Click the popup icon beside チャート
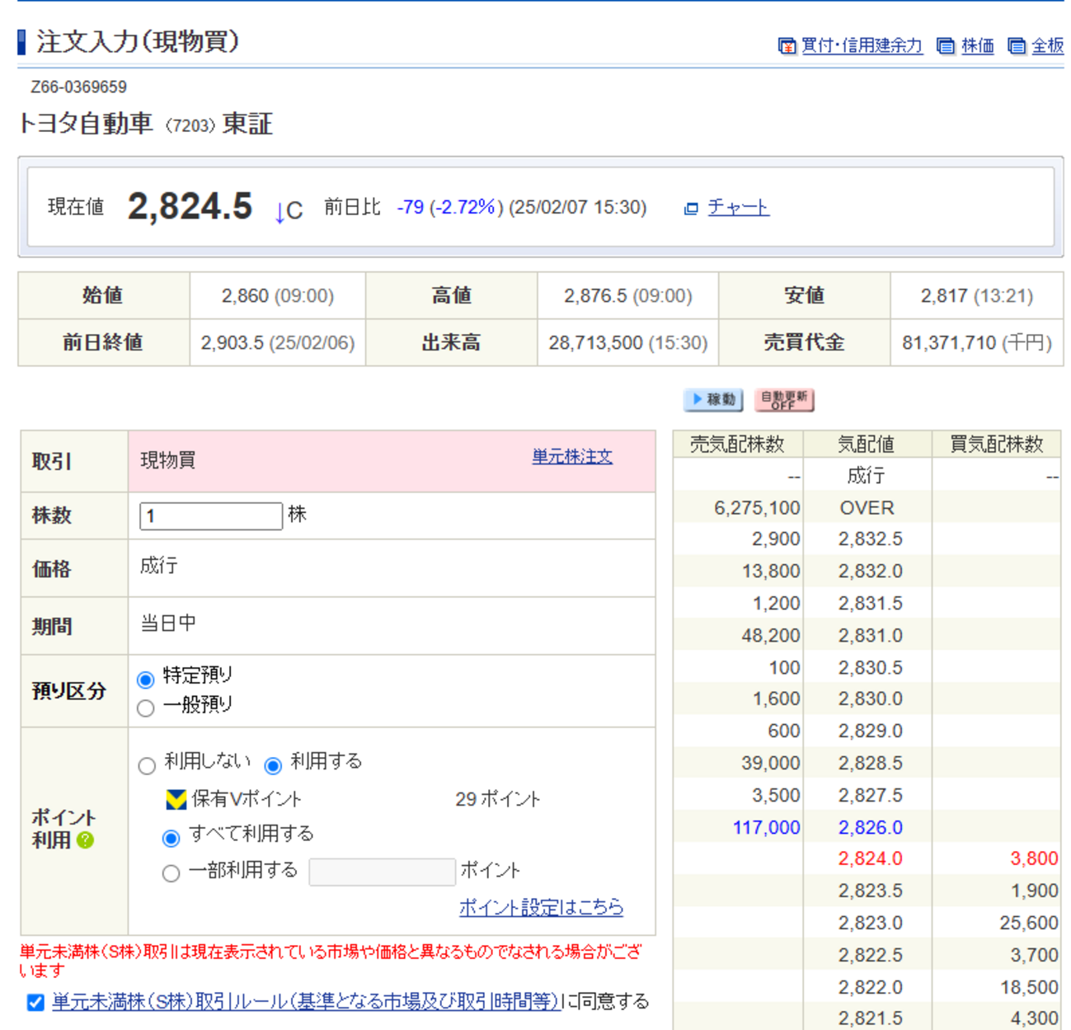Image resolution: width=1071 pixels, height=1030 pixels. pyautogui.click(x=691, y=209)
